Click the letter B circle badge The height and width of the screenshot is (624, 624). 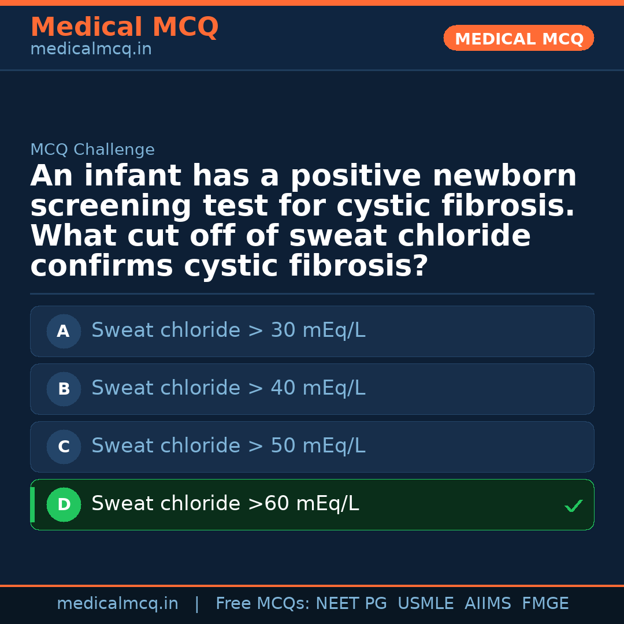click(64, 389)
